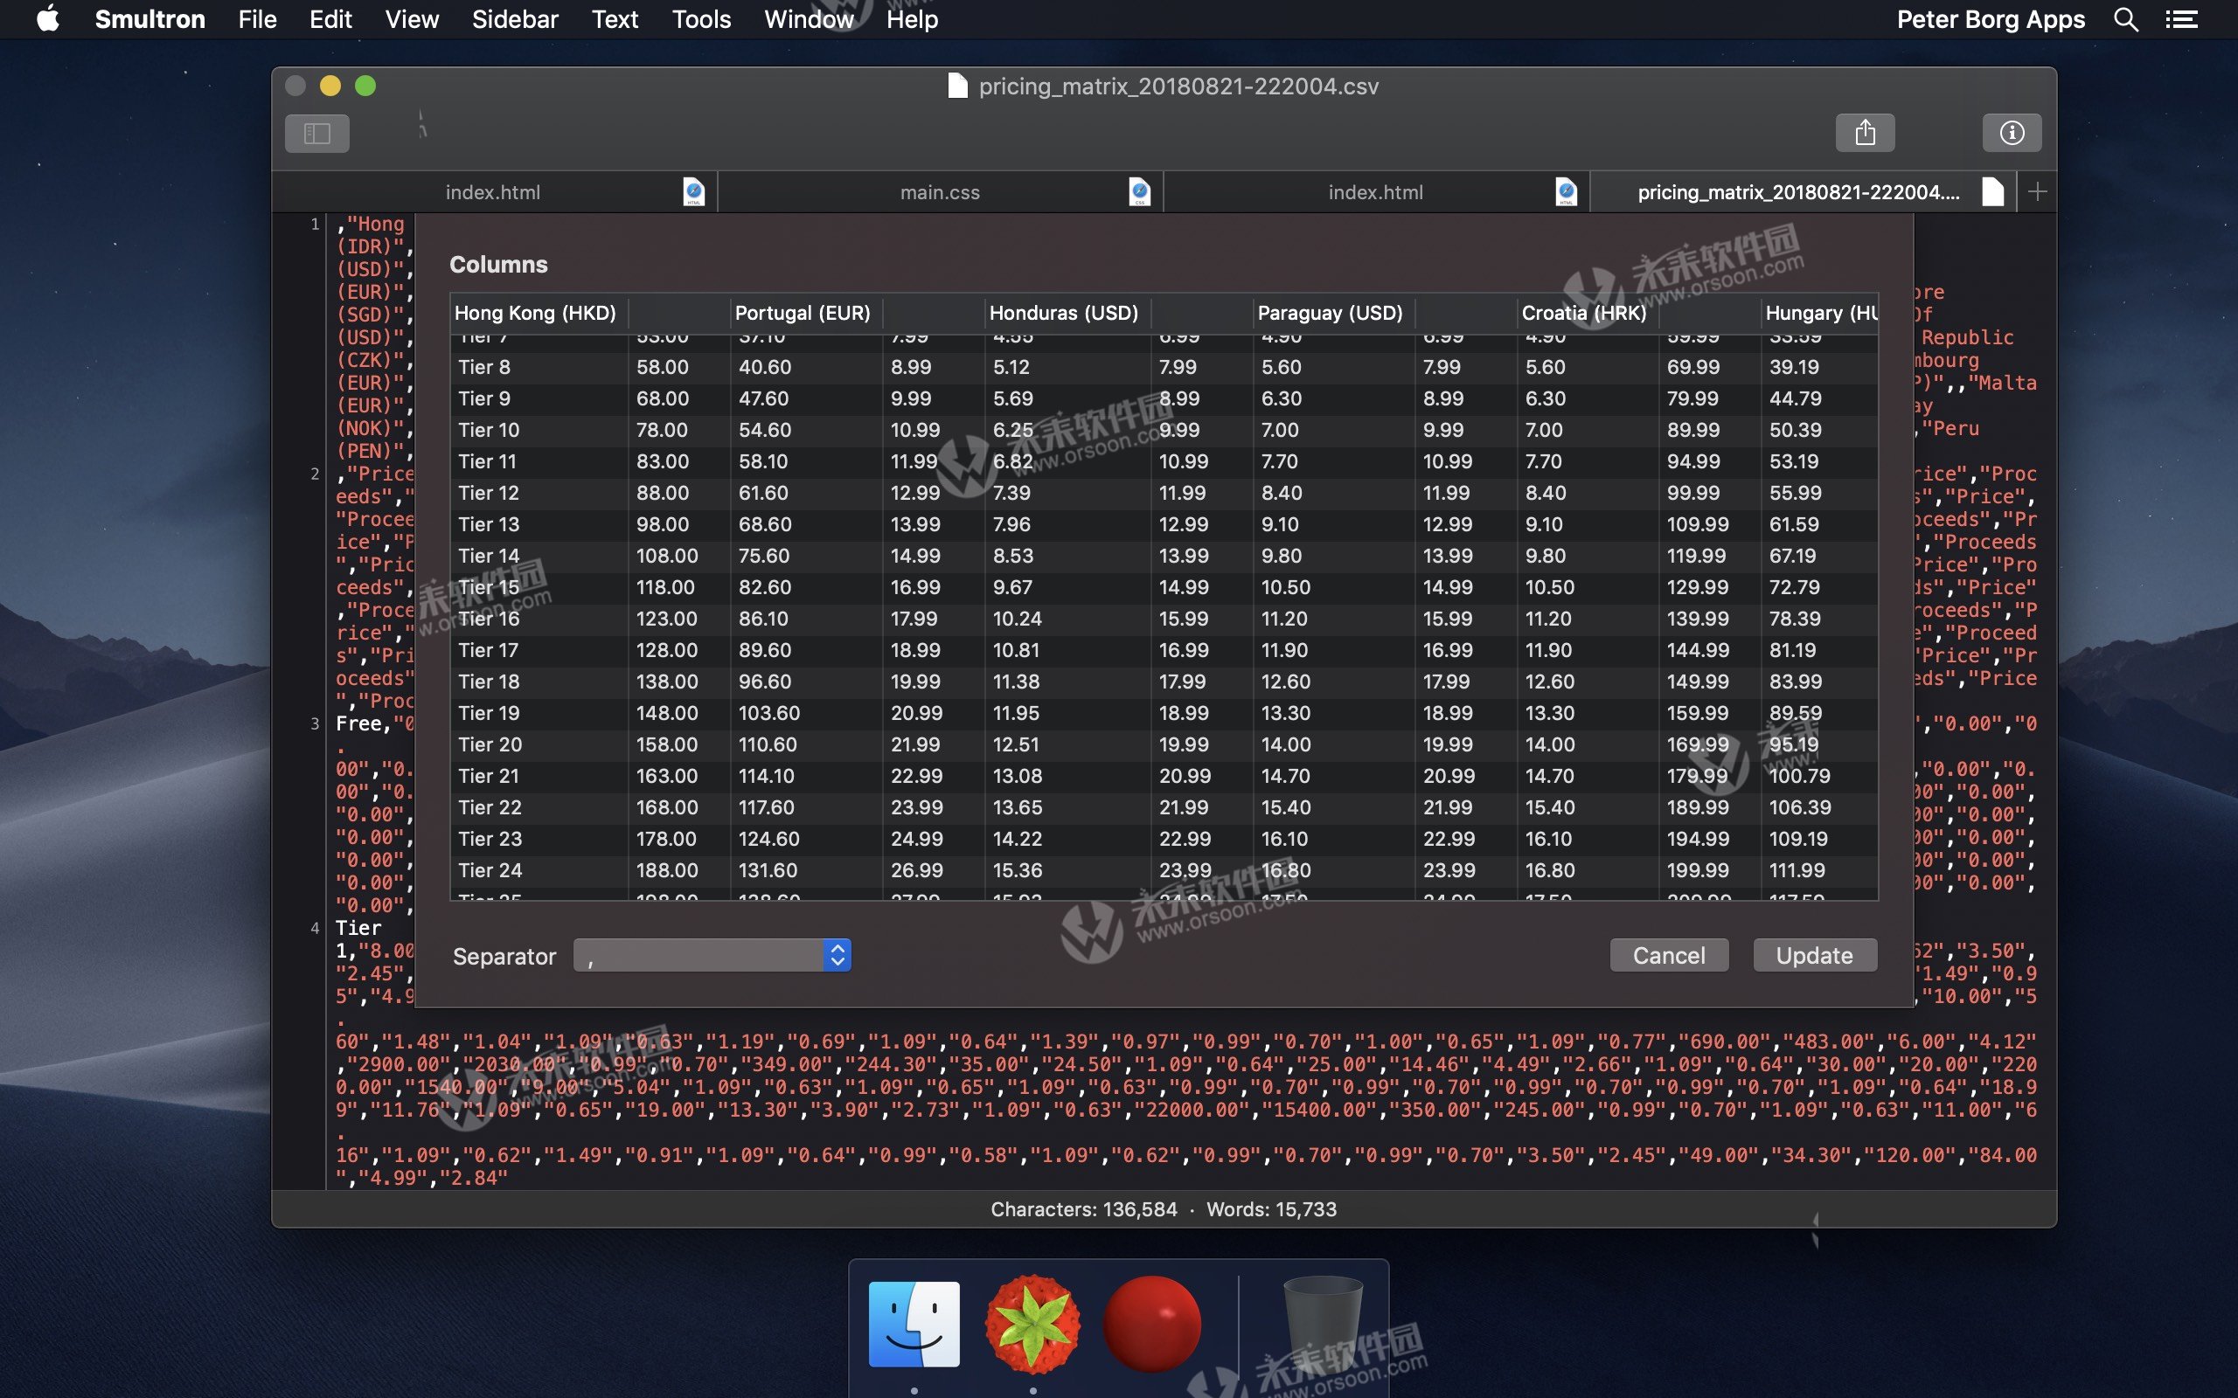Switch to the first index.html tab

point(493,192)
